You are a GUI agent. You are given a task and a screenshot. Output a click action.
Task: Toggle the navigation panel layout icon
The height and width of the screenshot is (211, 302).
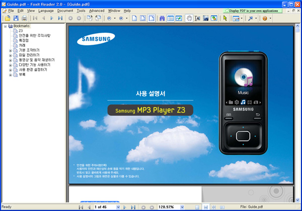(171, 18)
